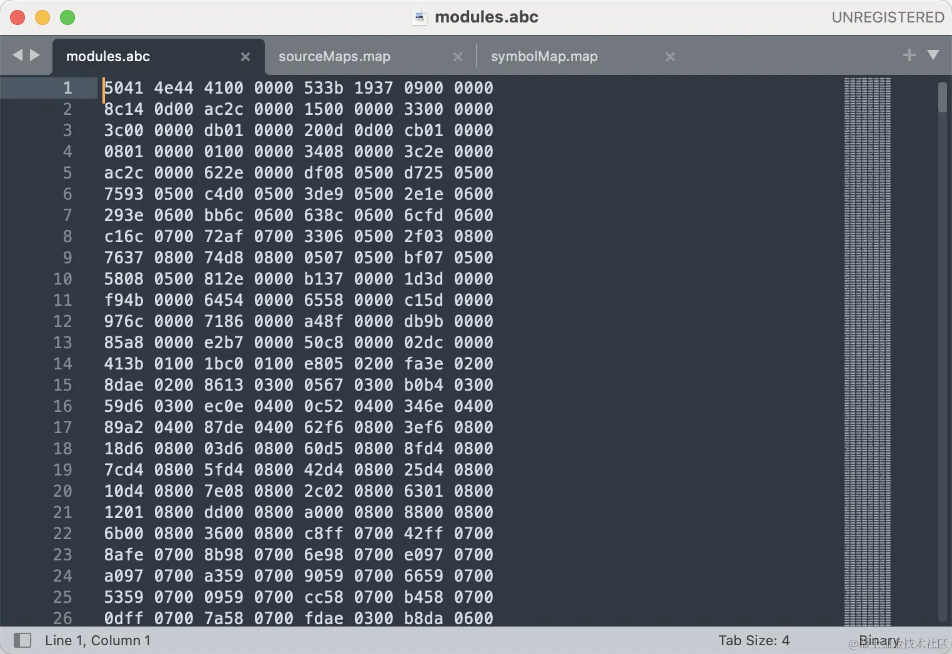952x654 pixels.
Task: Click the UNREGISTERED label in title bar
Action: (x=888, y=17)
